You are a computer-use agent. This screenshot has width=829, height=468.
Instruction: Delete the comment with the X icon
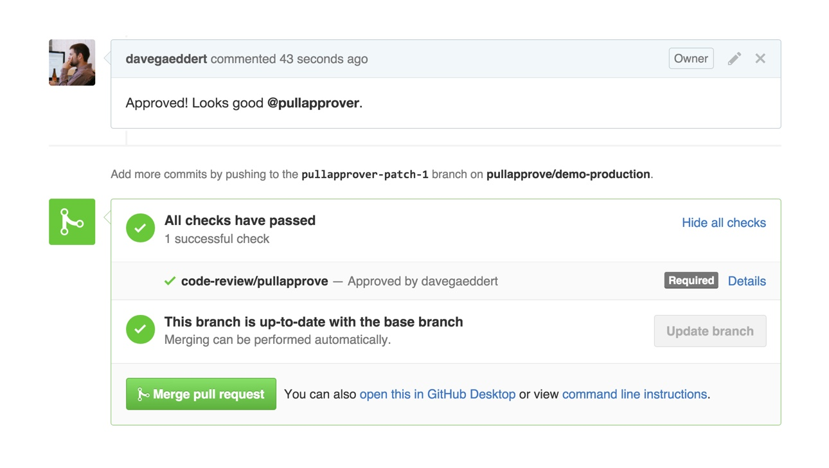[x=760, y=59]
